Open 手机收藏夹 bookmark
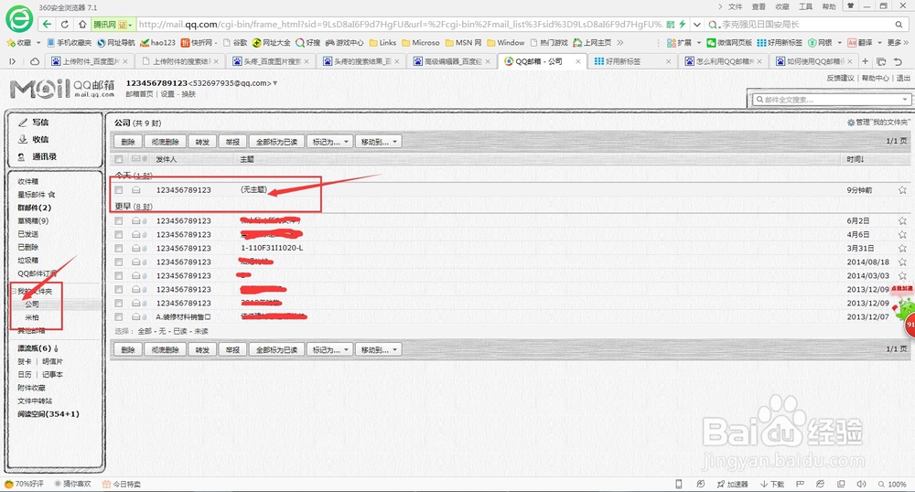The height and width of the screenshot is (492, 915). tap(70, 43)
